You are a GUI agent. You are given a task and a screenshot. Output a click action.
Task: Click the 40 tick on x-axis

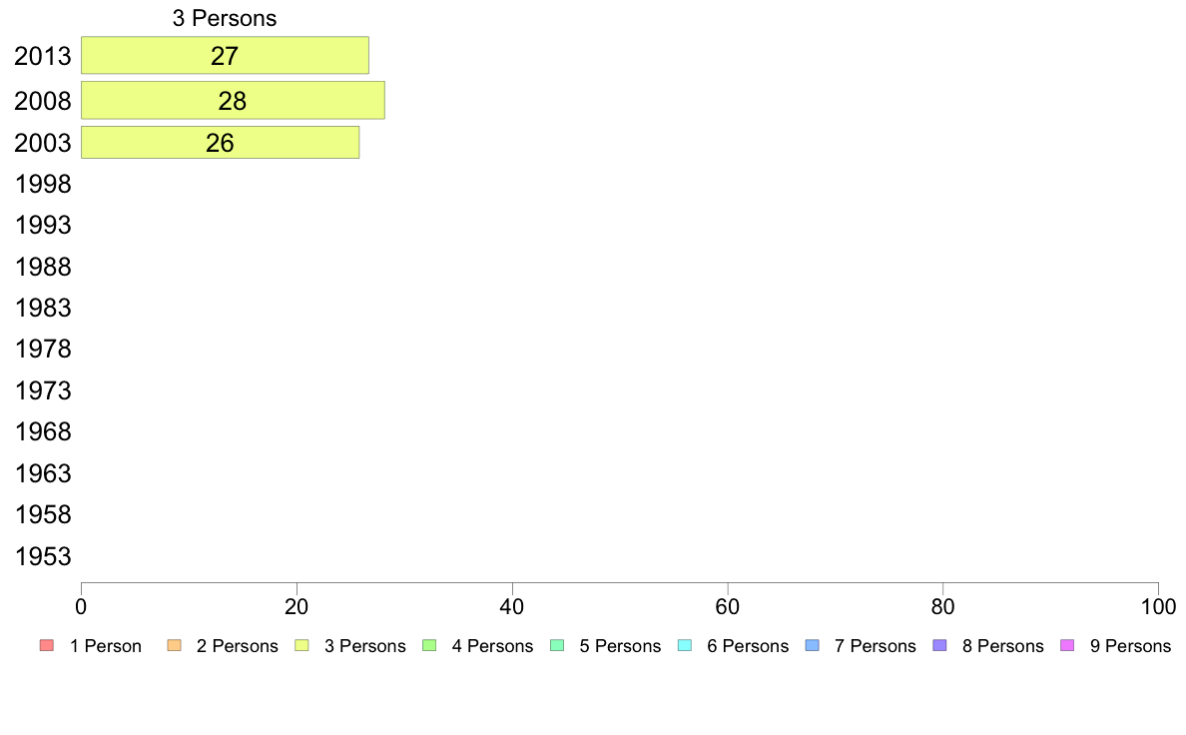click(x=512, y=606)
